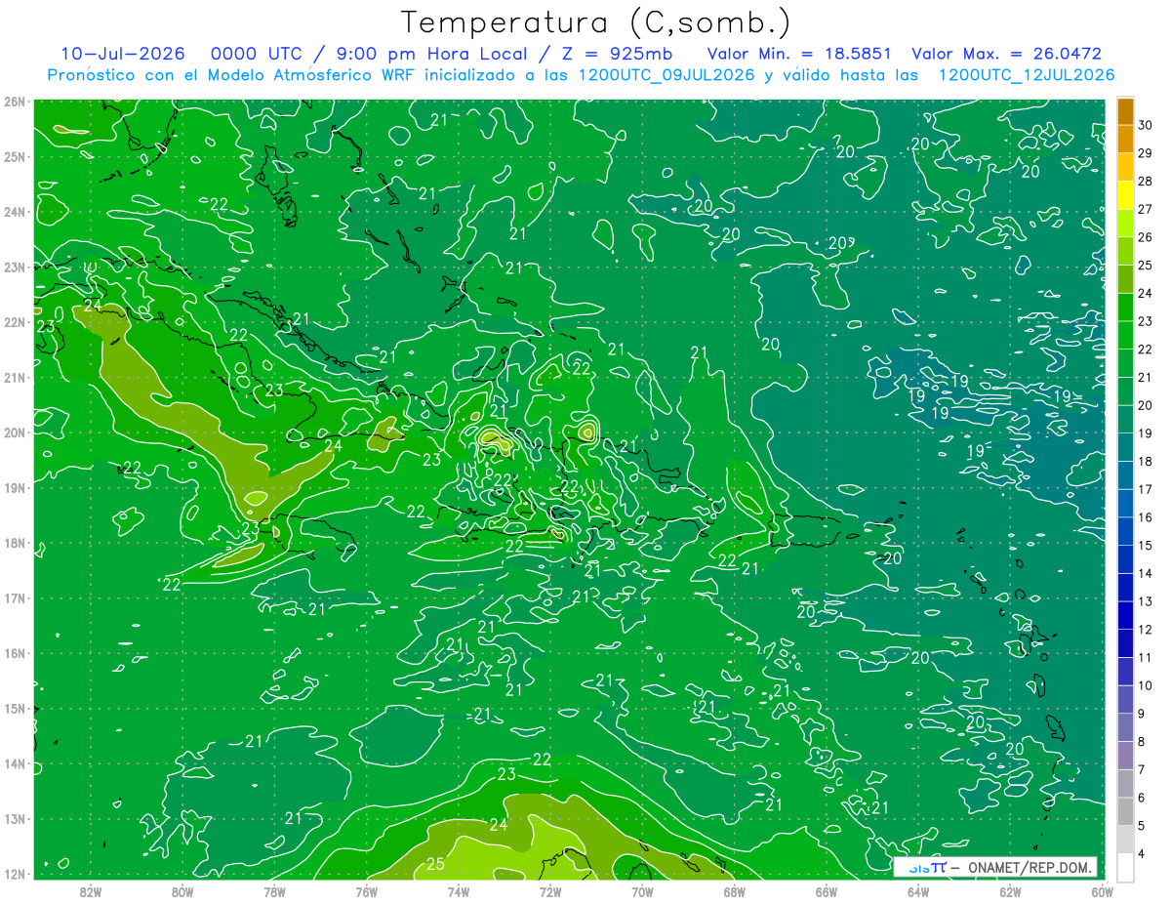This screenshot has width=1171, height=905.
Task: Click the "26N" latitude axis label
Action: tap(16, 102)
